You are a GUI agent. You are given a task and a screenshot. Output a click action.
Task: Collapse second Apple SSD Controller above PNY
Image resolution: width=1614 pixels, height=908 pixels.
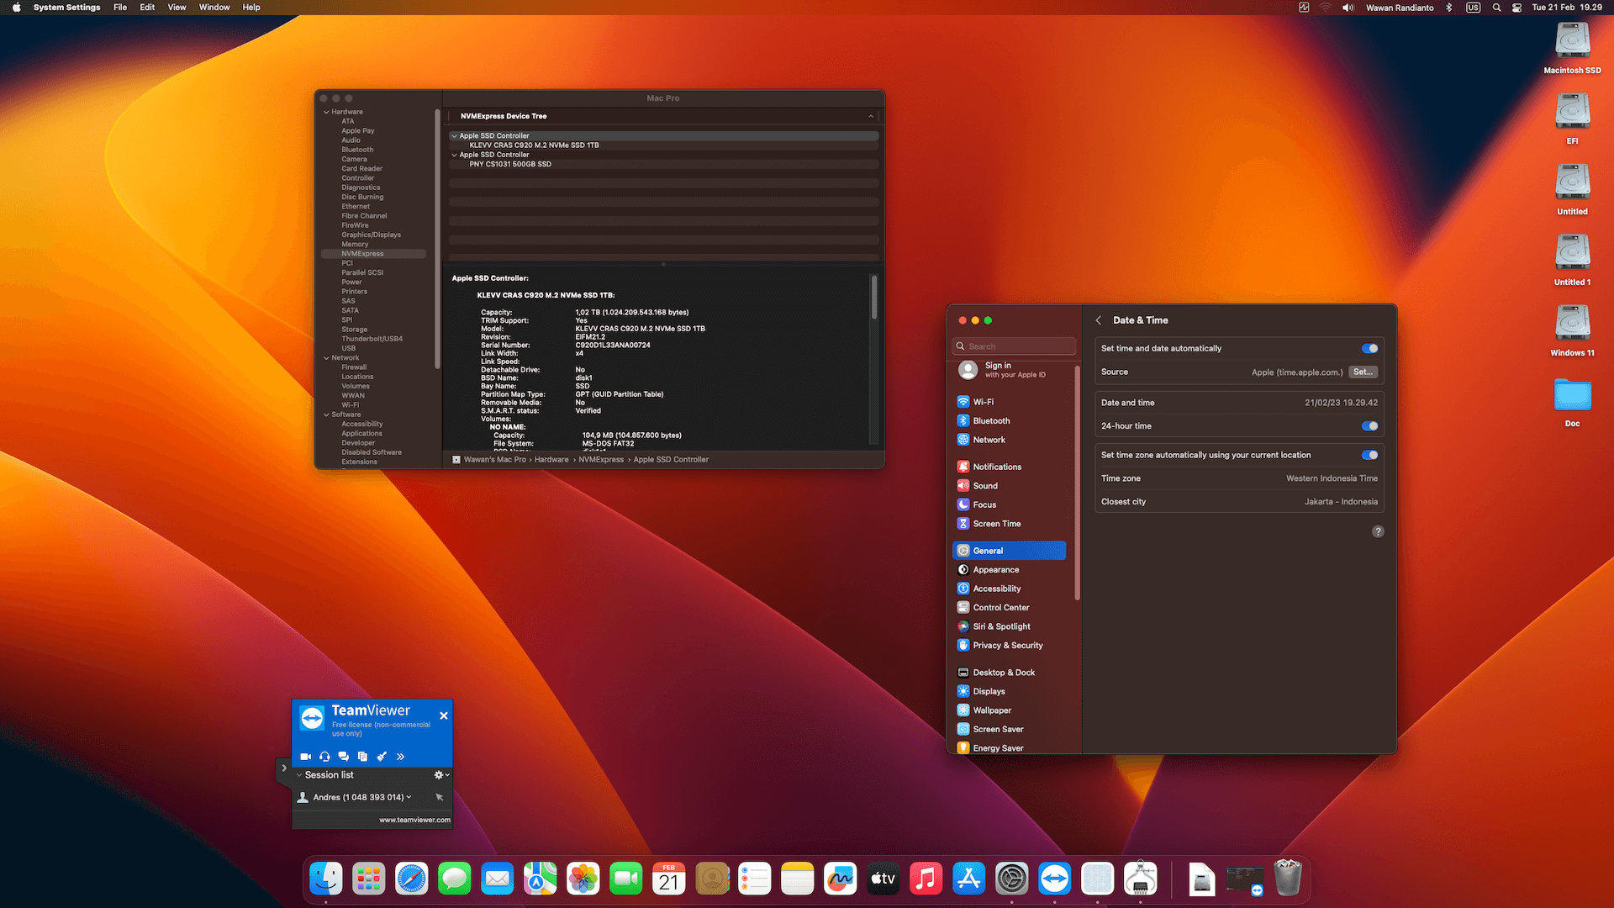[455, 155]
